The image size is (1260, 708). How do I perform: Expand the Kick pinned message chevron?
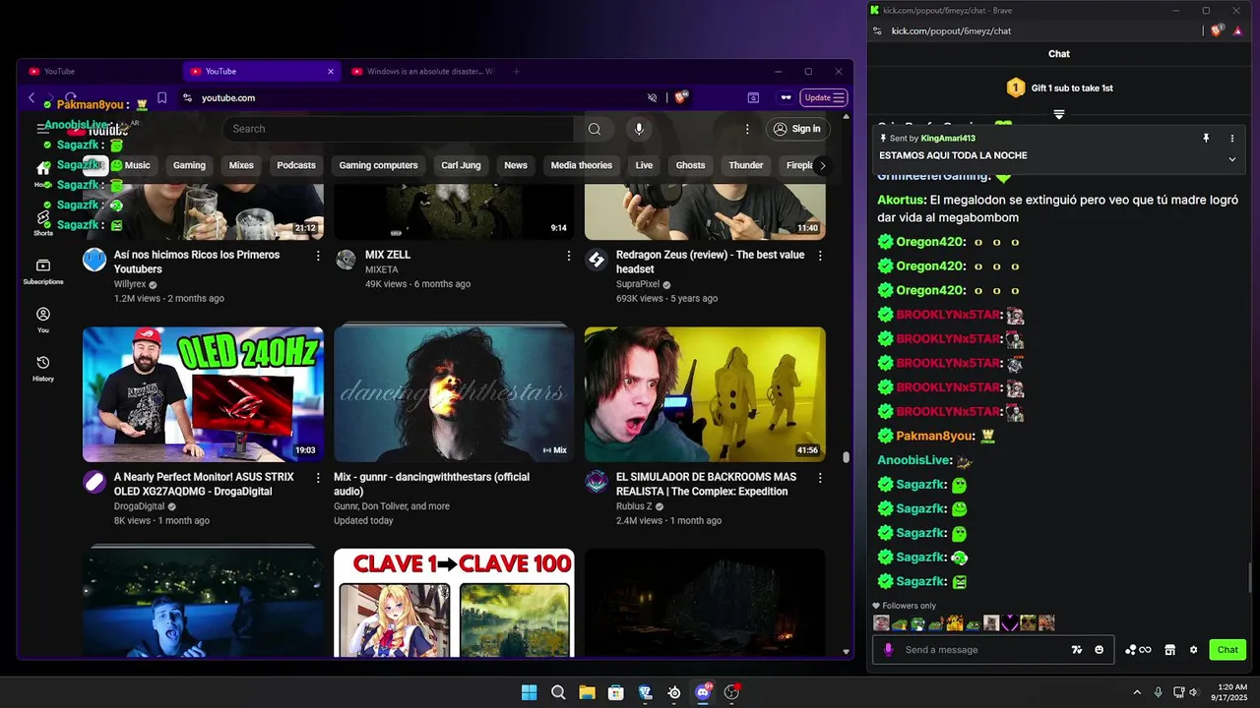point(1231,159)
